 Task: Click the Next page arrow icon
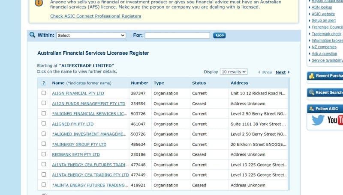pos(289,72)
